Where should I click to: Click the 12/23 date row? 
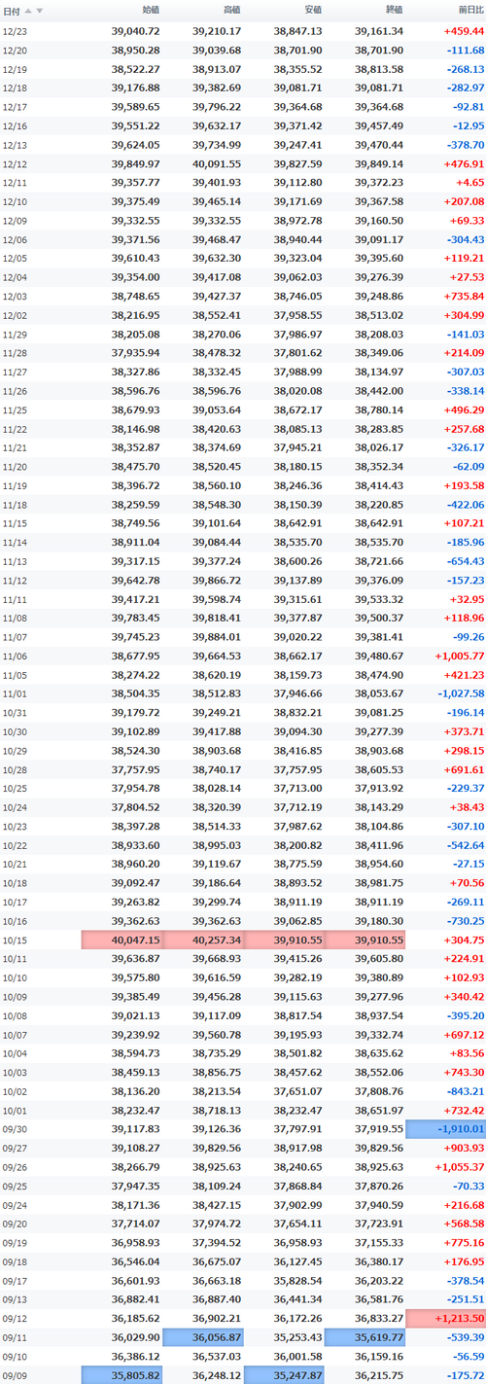[x=243, y=31]
